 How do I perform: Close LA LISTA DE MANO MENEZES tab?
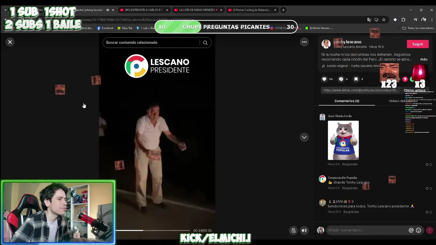(221, 10)
